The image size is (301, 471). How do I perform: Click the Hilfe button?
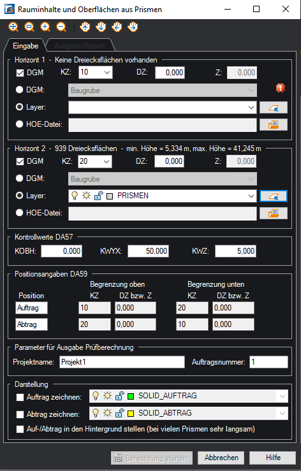pos(273,458)
